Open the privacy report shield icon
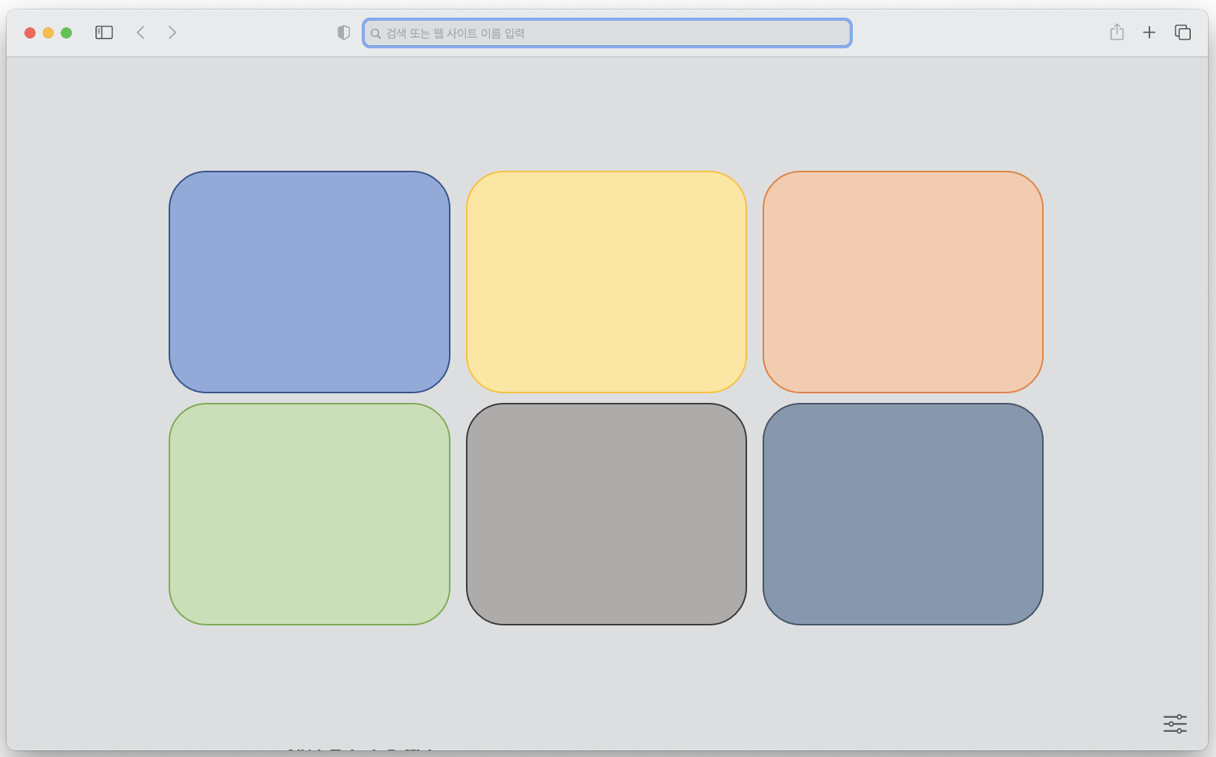Viewport: 1216px width, 757px height. click(343, 33)
